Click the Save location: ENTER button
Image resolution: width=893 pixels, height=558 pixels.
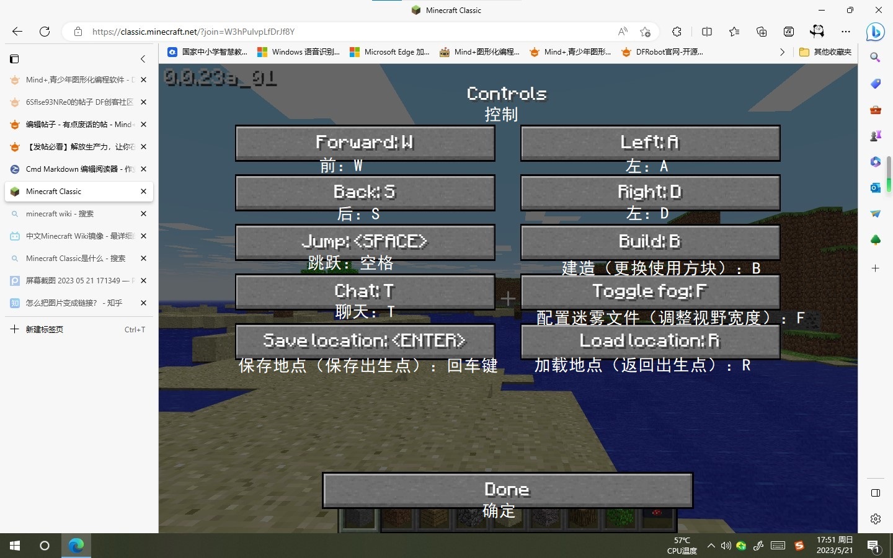tap(365, 341)
